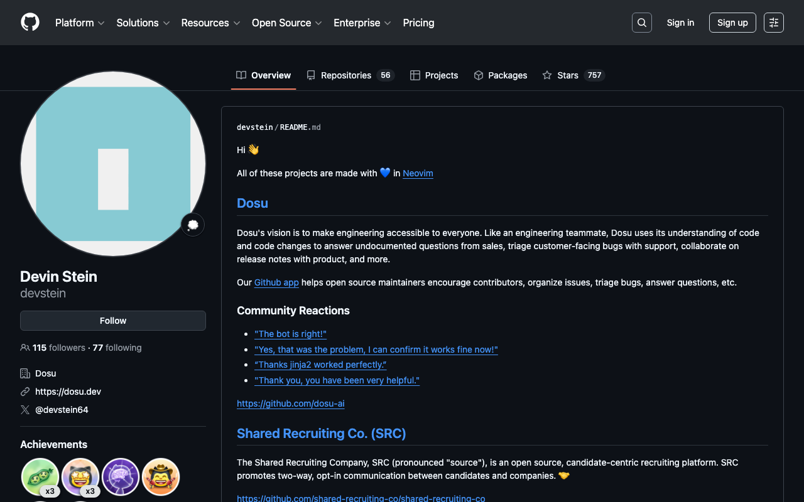This screenshot has height=502, width=804.
Task: Switch to the Projects tab
Action: [x=434, y=75]
